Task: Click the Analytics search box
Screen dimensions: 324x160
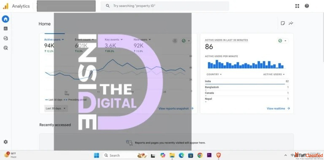Action: coord(165,6)
